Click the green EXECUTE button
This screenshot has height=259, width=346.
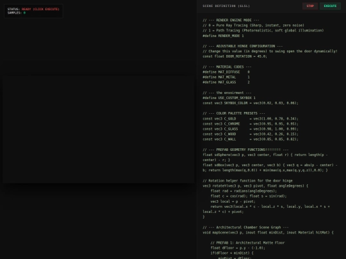pos(330,6)
